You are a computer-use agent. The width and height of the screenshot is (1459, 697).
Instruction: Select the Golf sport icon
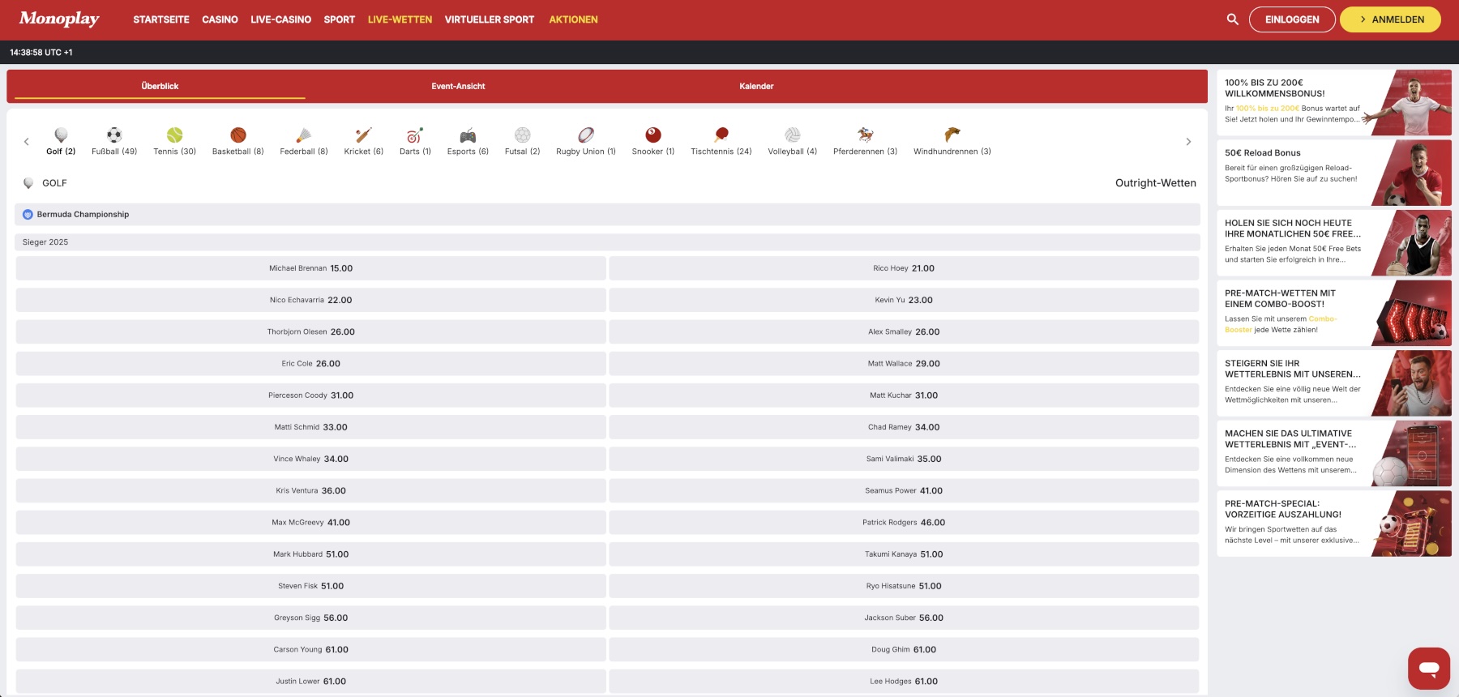pyautogui.click(x=61, y=135)
